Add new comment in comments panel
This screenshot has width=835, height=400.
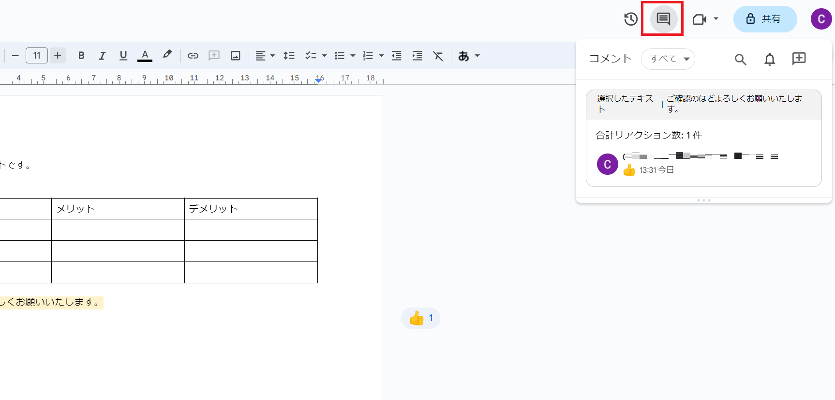[799, 59]
